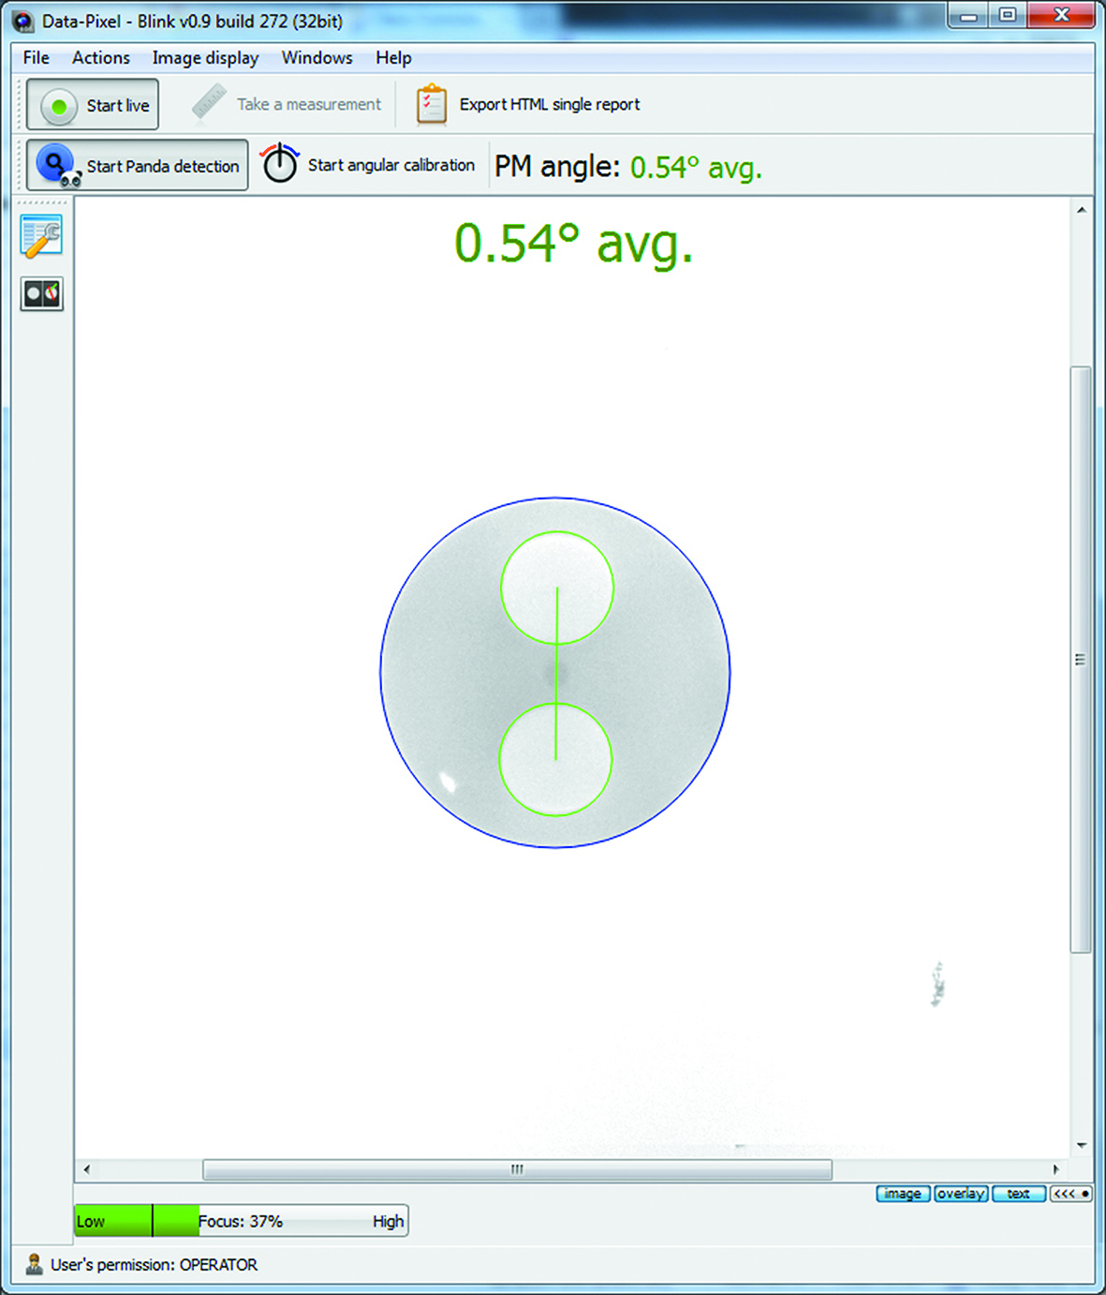This screenshot has height=1295, width=1106.
Task: Maximize the Blink window
Action: (x=1008, y=16)
